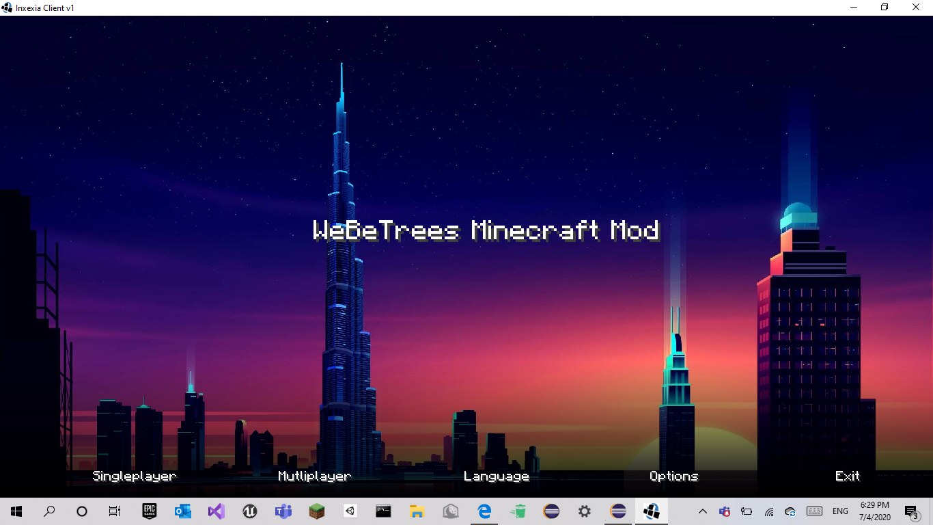Viewport: 933px width, 525px height.
Task: Open the green trash bin app icon
Action: pos(518,511)
